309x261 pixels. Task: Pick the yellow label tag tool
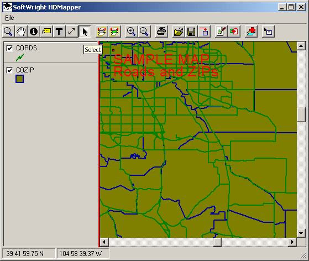pos(46,32)
